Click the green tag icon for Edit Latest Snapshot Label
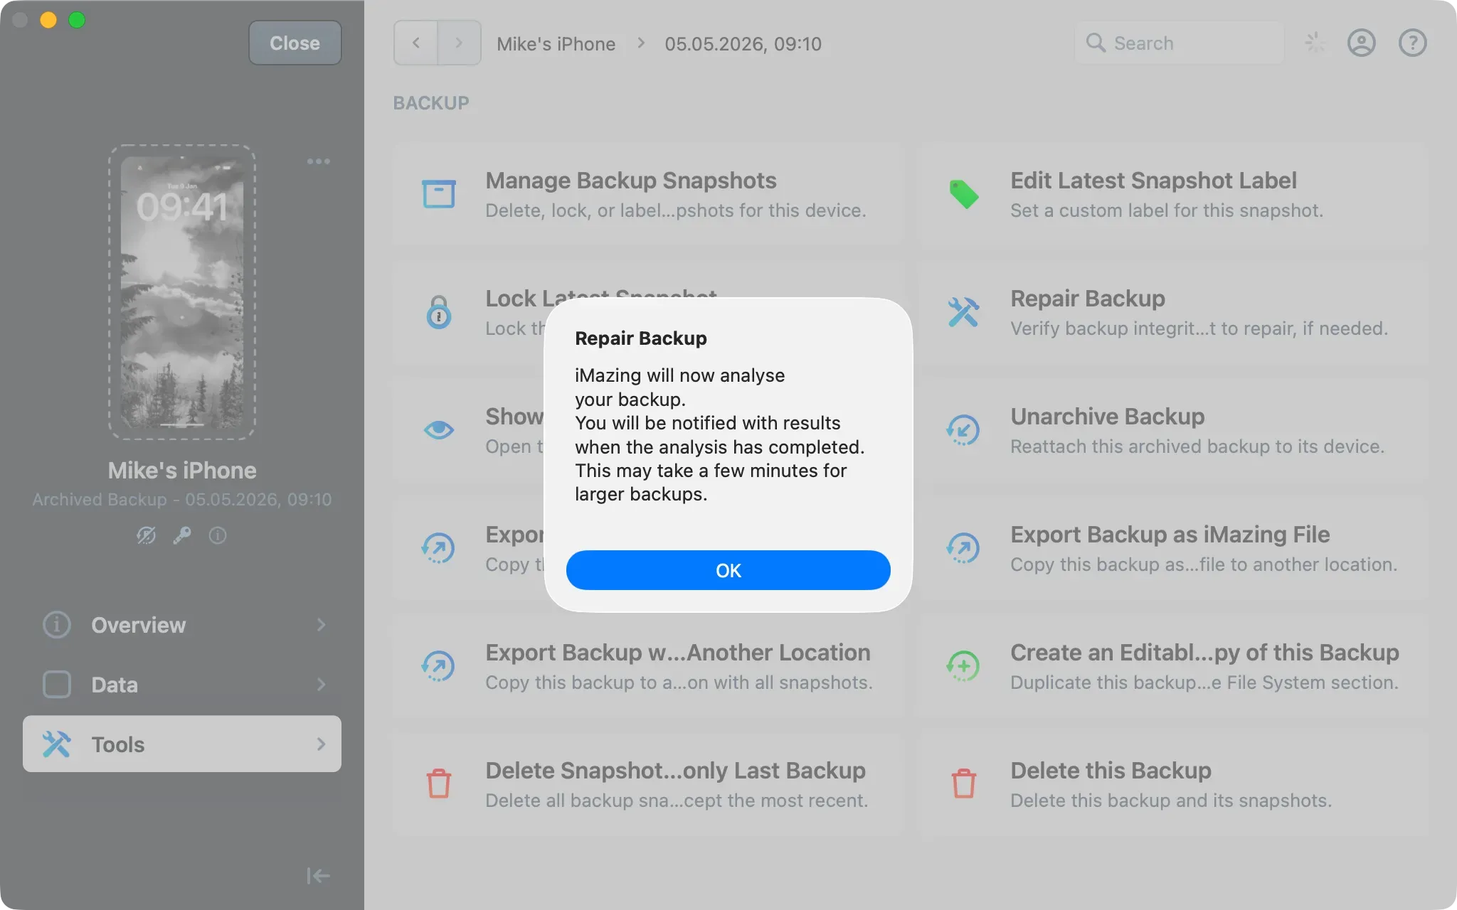Screen dimensions: 1457x910 (964, 194)
